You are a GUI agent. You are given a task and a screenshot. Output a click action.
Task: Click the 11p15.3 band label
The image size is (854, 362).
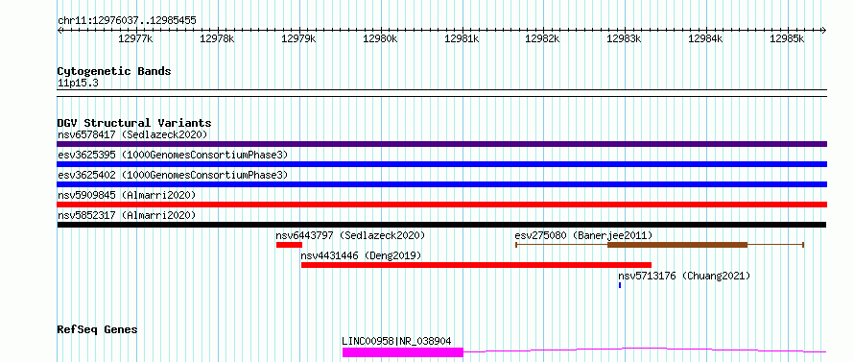78,84
